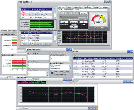Viewport: 134px width, 110px height.
Task: Click Where Workcenter list scroll up arrow
Action: [70, 57]
